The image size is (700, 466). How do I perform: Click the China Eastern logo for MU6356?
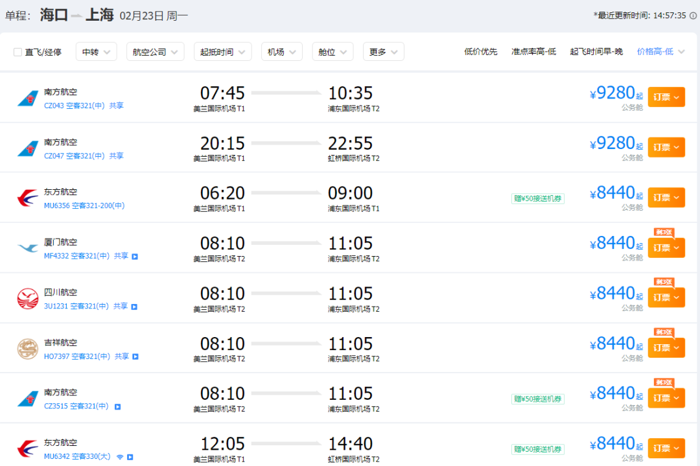[x=27, y=198]
